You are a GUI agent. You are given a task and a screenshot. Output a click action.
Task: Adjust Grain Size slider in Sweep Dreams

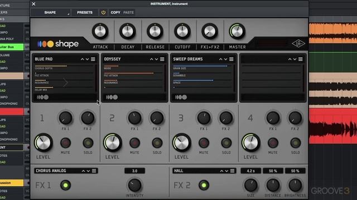[202, 66]
